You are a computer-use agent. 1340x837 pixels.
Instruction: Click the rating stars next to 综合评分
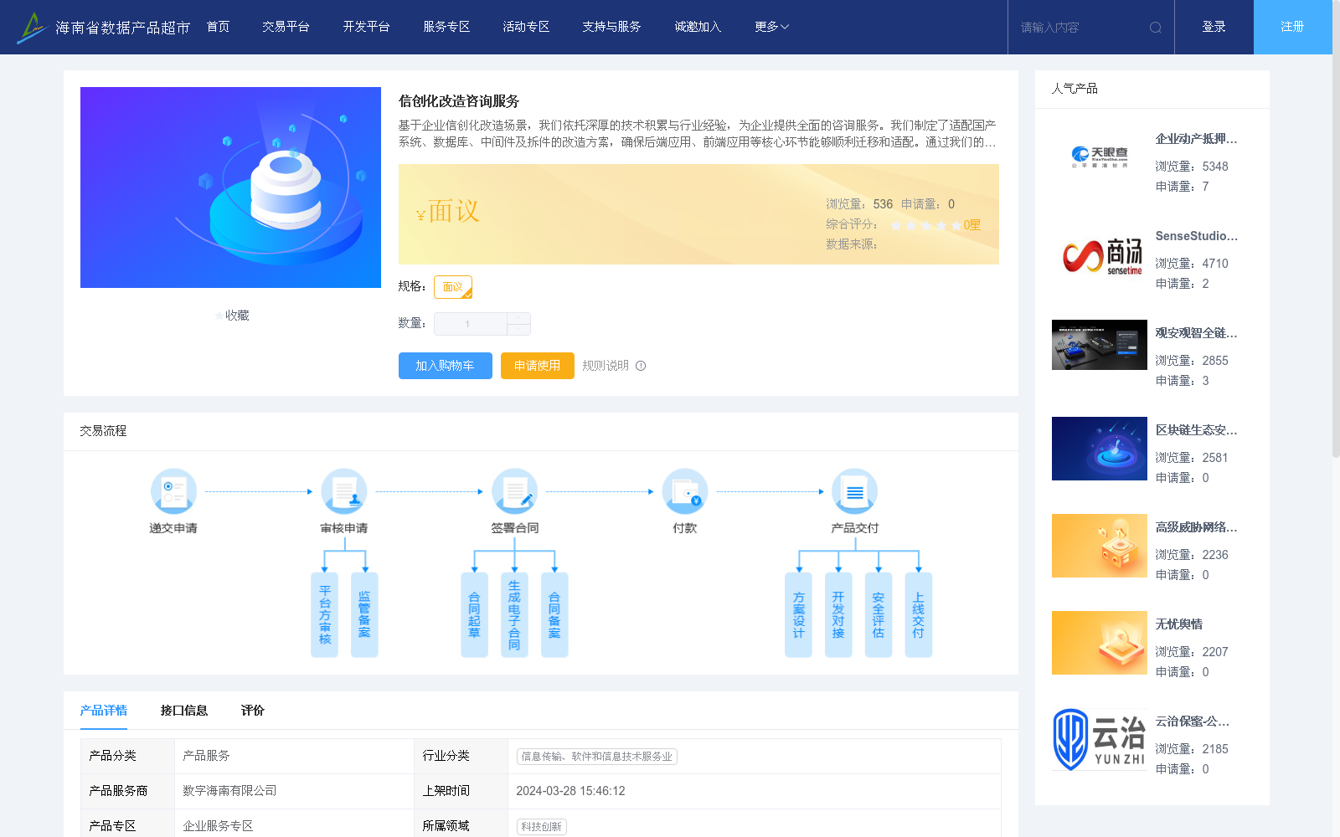pyautogui.click(x=925, y=225)
